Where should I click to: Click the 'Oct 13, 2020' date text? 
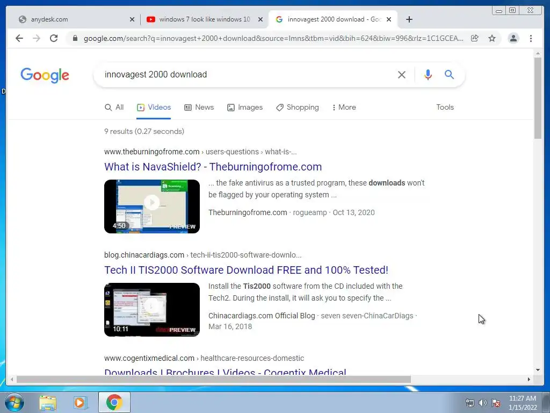point(353,212)
